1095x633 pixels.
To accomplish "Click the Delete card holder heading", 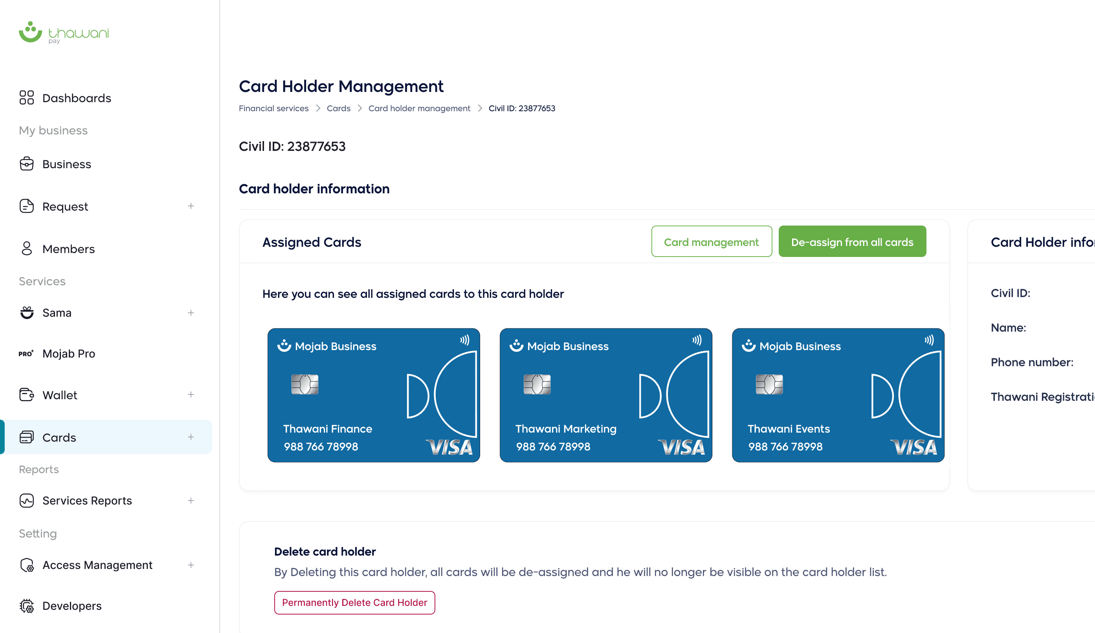I will pos(325,551).
